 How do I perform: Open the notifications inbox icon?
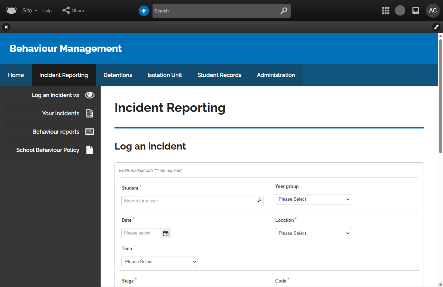point(416,11)
